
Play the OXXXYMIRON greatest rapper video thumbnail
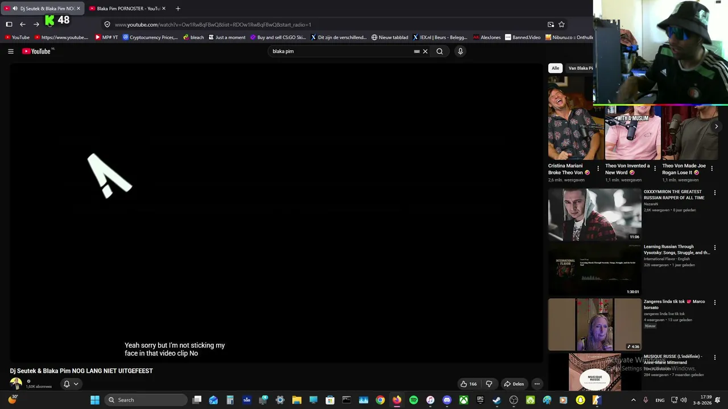pyautogui.click(x=594, y=215)
